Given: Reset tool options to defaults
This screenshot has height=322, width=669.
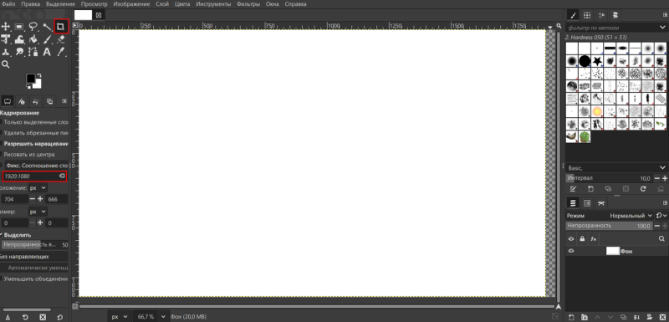Looking at the screenshot, I should pyautogui.click(x=59, y=317).
